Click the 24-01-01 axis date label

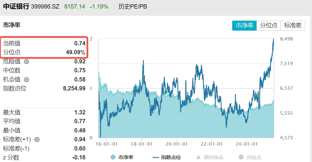click(x=247, y=144)
